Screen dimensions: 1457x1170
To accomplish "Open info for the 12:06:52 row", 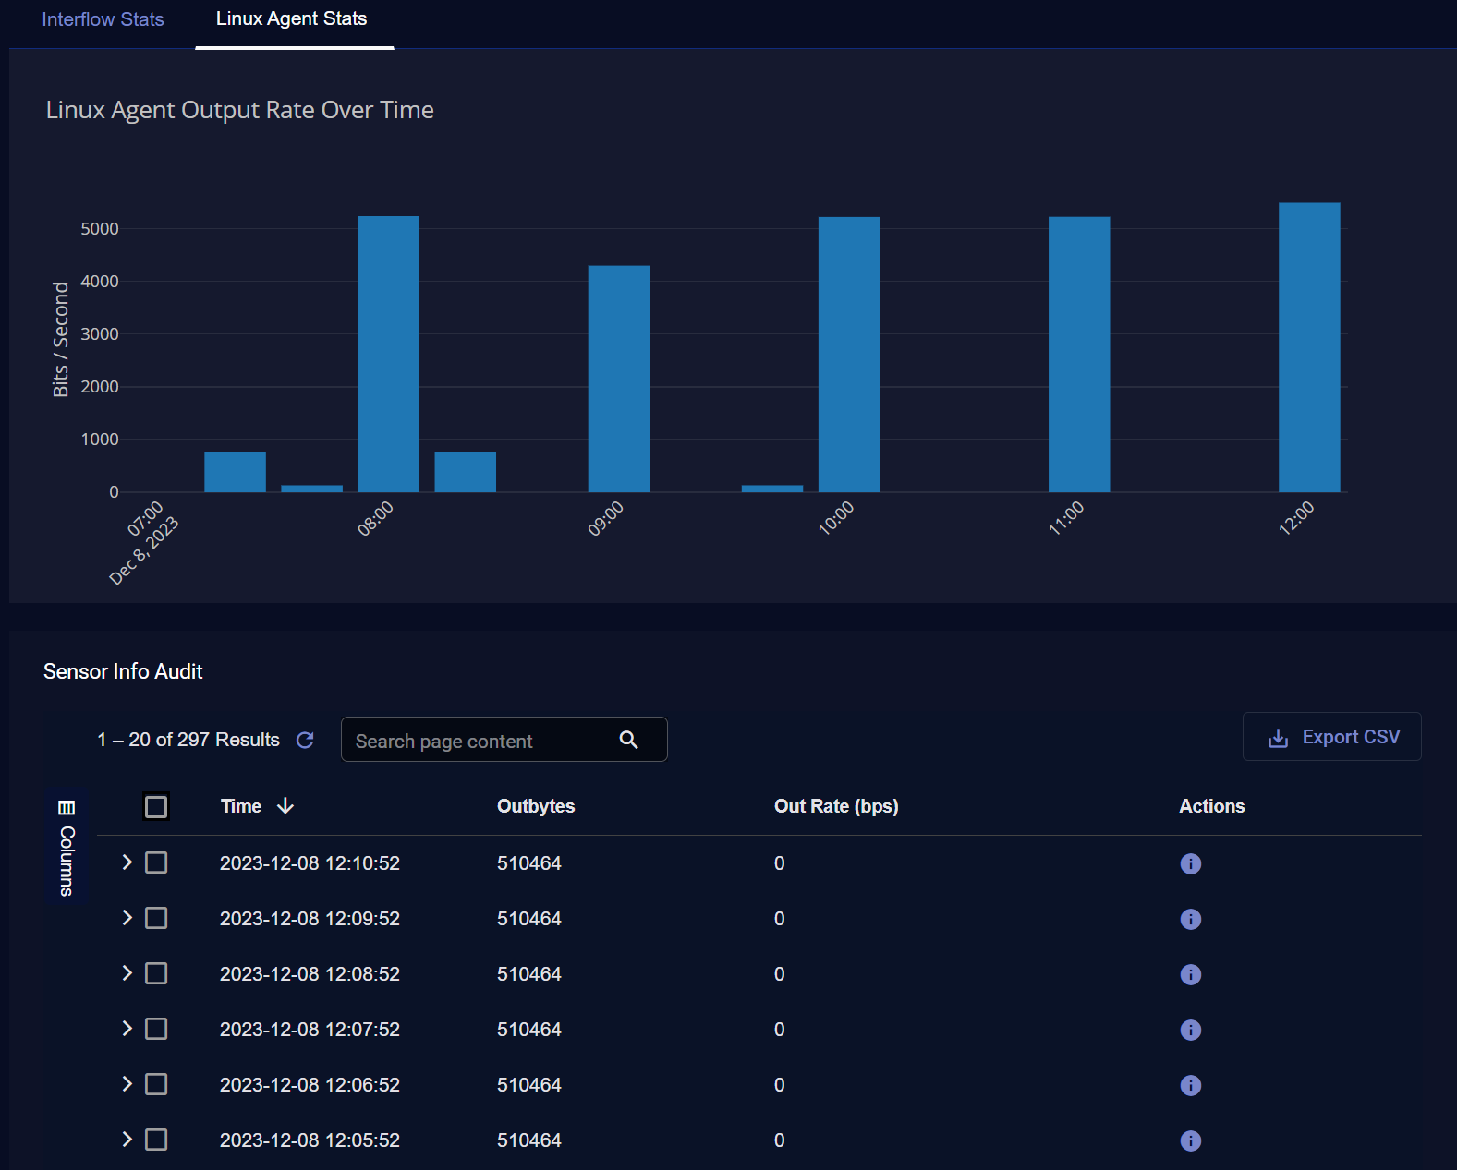I will tap(1190, 1085).
